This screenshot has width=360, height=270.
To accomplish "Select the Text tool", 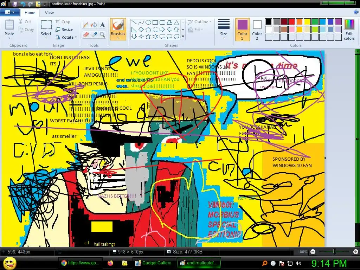I will (102, 25).
